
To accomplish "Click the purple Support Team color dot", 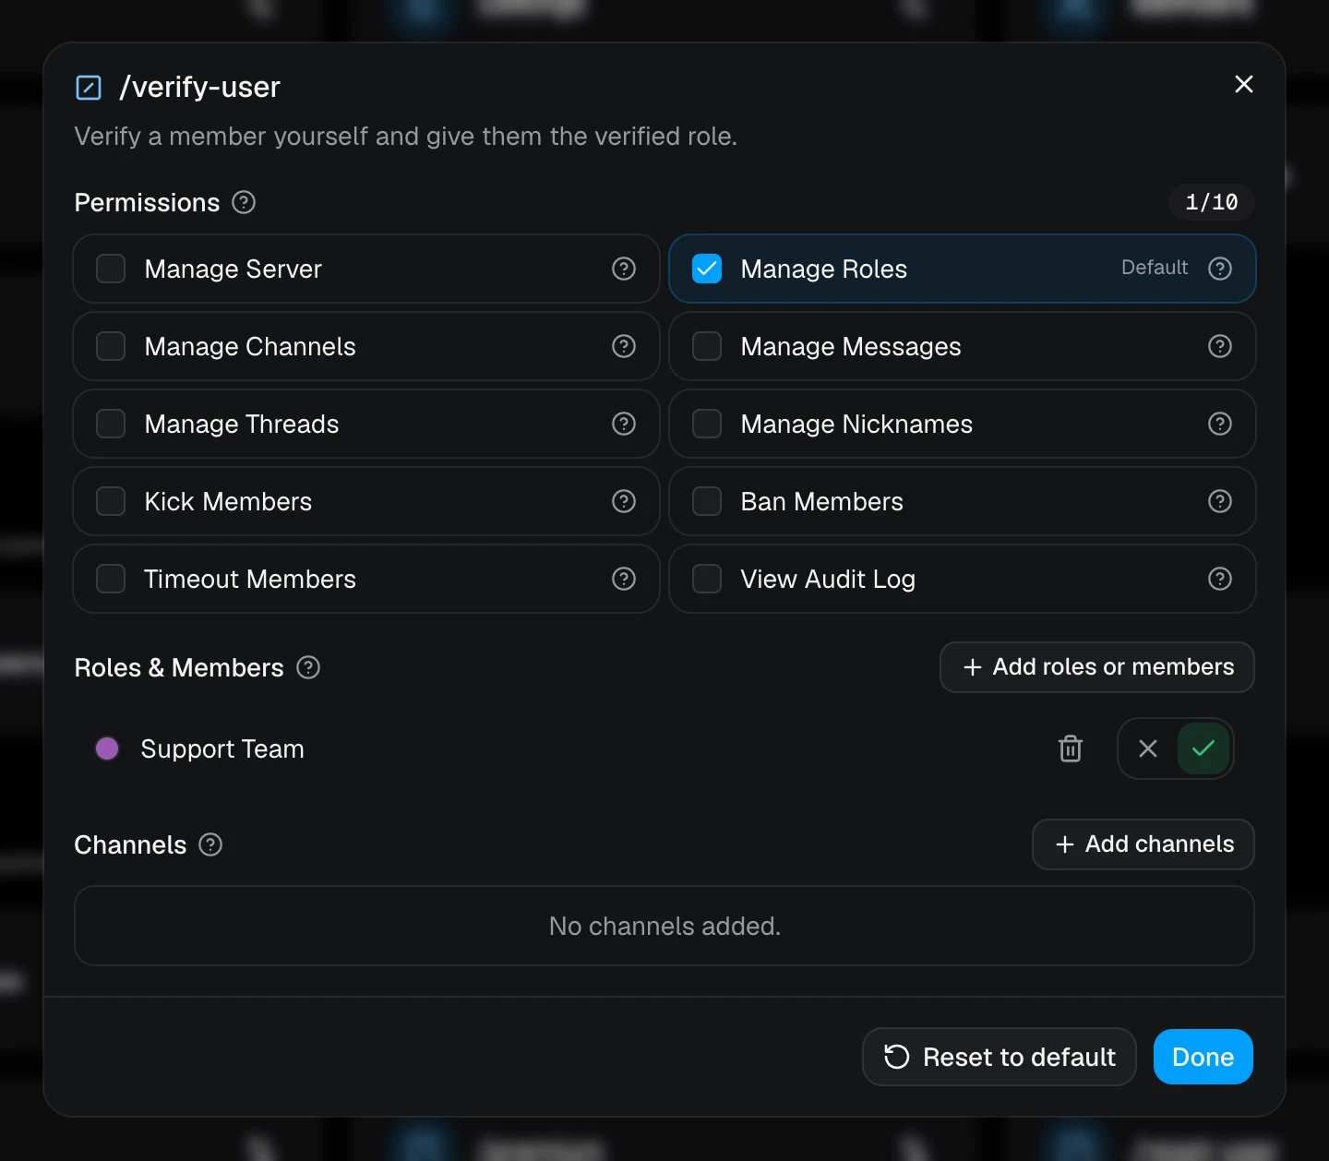I will pyautogui.click(x=107, y=748).
